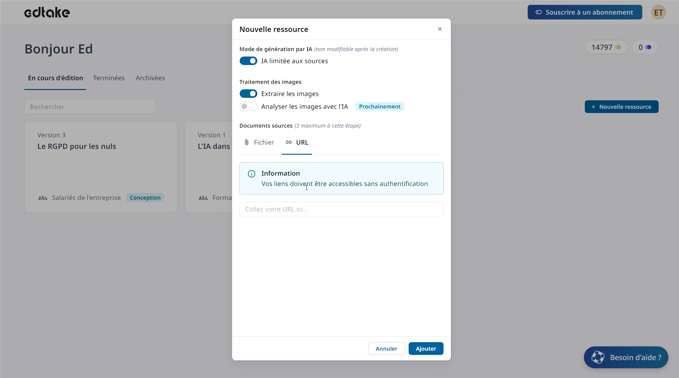This screenshot has height=378, width=679.
Task: Switch to the Fichier tab
Action: (259, 143)
